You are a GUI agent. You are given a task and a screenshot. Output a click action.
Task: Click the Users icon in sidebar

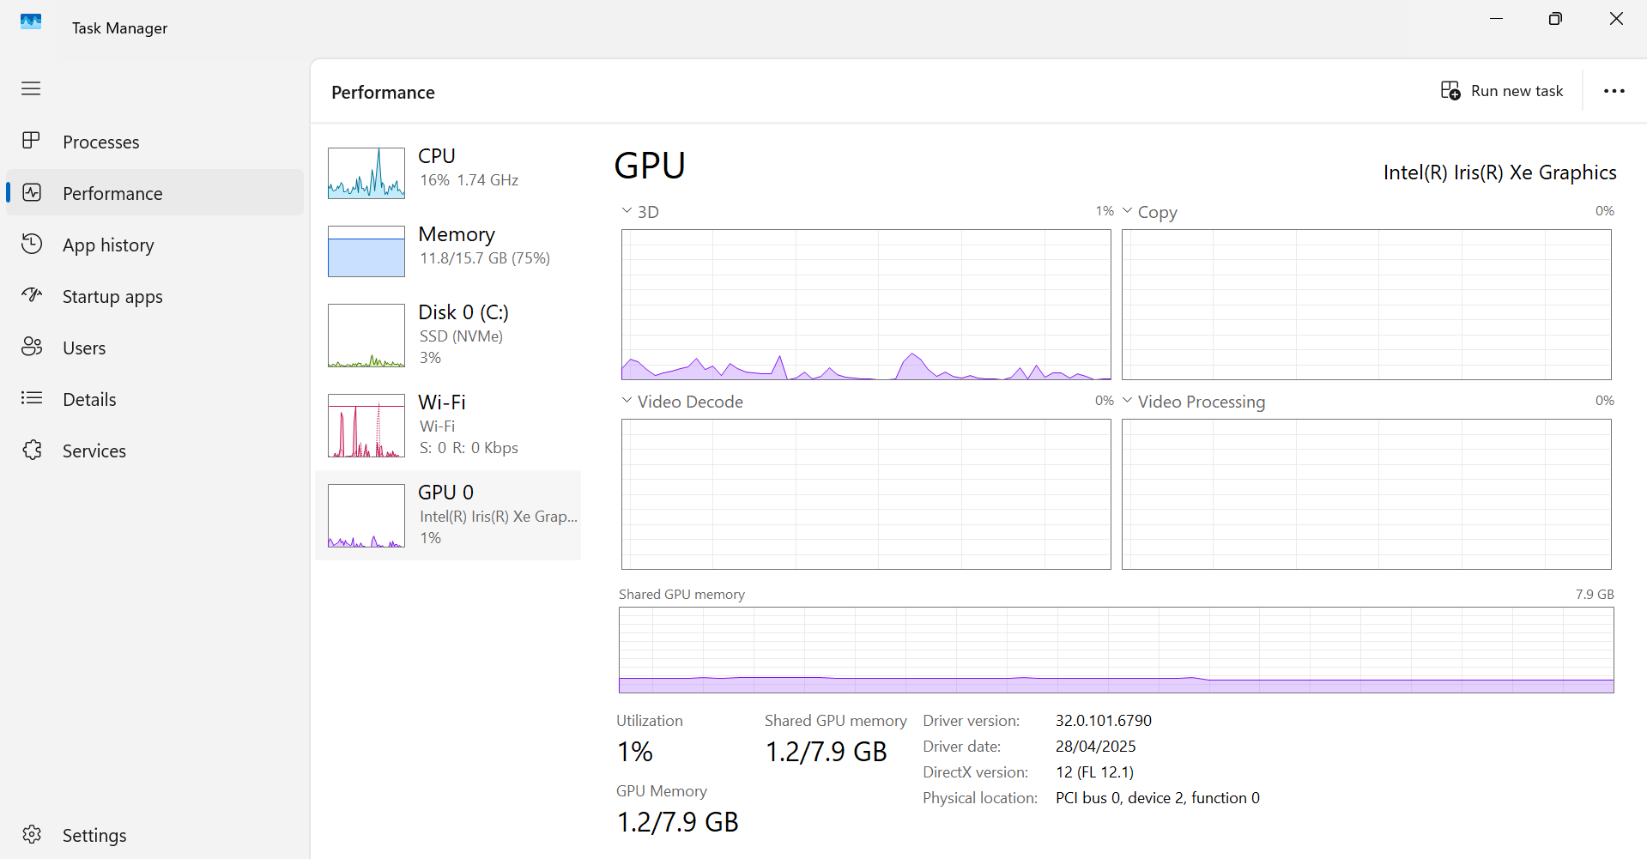(x=32, y=347)
